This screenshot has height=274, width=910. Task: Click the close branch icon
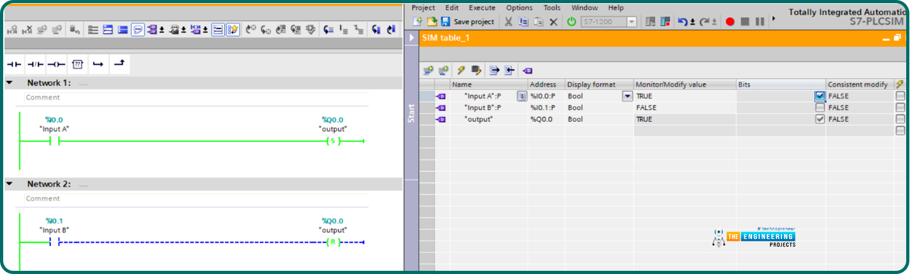click(x=119, y=64)
